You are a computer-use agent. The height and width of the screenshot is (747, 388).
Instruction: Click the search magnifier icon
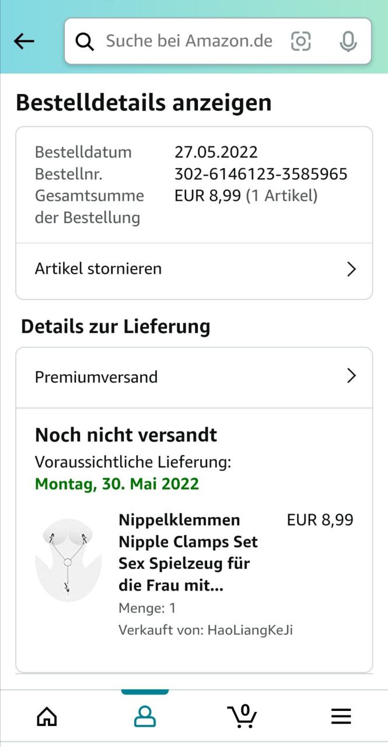(x=85, y=41)
